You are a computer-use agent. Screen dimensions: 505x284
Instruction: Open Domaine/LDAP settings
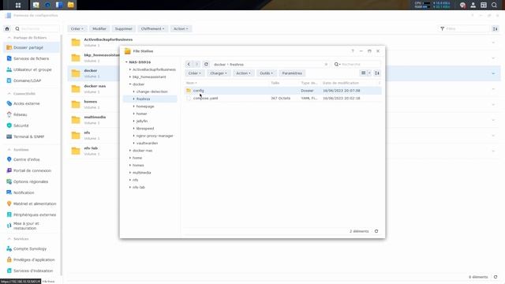pyautogui.click(x=32, y=80)
